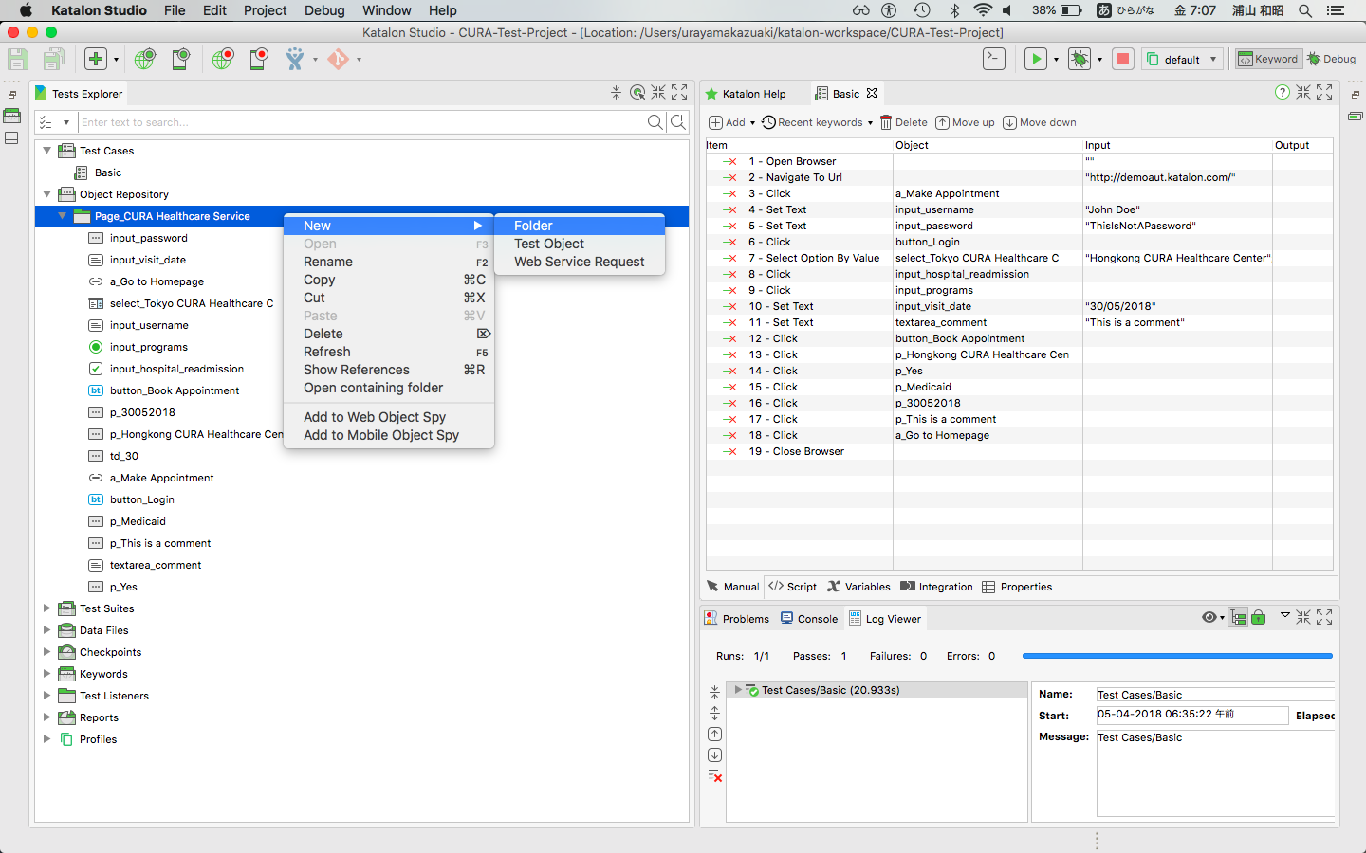
Task: Switch to the Console tab
Action: tap(809, 619)
